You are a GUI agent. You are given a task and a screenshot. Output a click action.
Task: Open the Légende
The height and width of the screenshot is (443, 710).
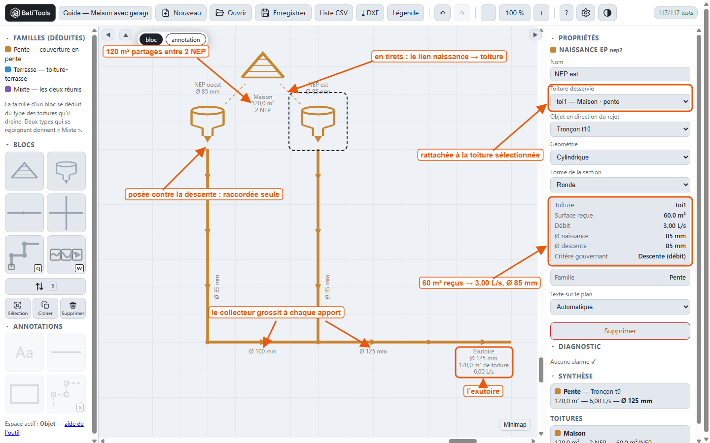click(x=406, y=13)
